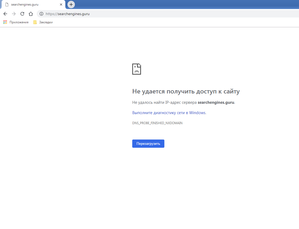Open the home page via the house icon
This screenshot has height=229, width=299.
tap(31, 14)
